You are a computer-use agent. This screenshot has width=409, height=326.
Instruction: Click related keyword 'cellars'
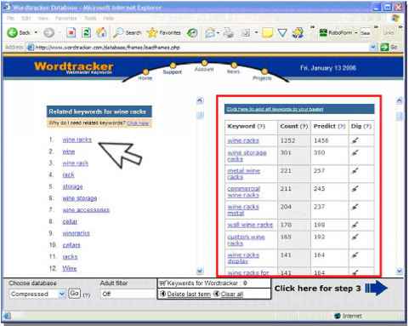pyautogui.click(x=71, y=245)
